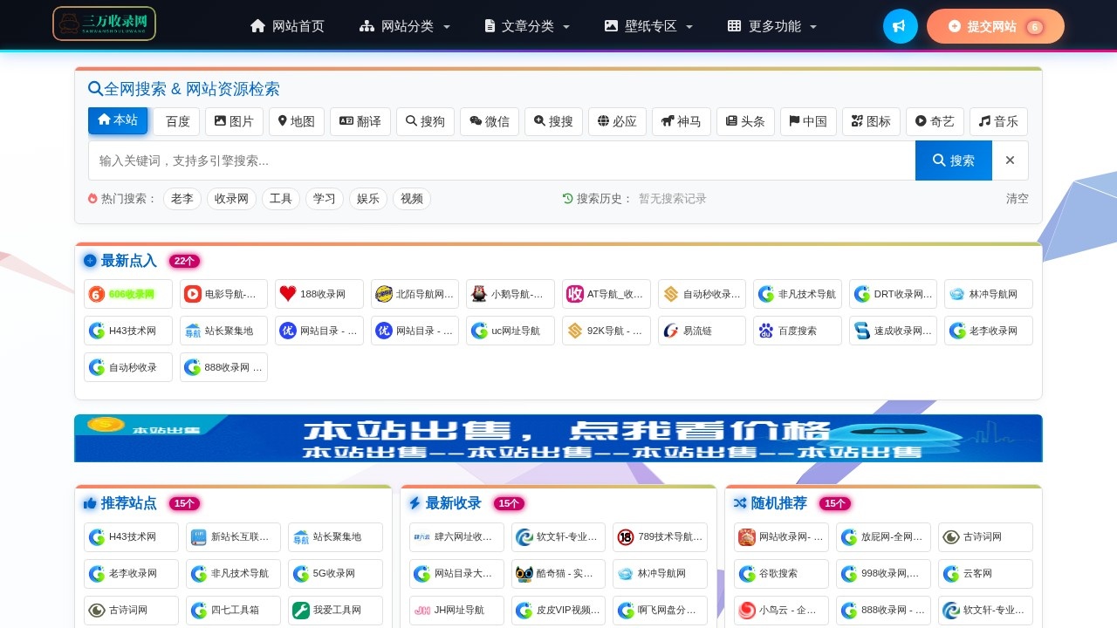The image size is (1117, 628).
Task: Open 小鸟云 in 随机推荐
Action: point(781,611)
